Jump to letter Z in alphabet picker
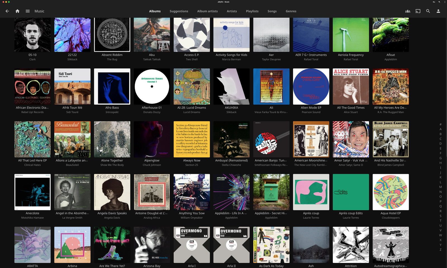This screenshot has height=268, width=447. point(441,250)
